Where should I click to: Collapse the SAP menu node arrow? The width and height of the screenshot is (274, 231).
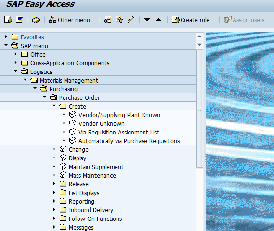point(6,45)
